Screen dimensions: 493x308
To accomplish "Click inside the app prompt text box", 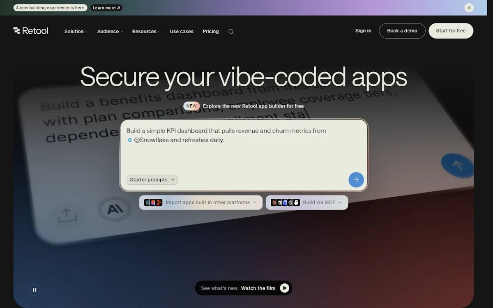I will click(x=244, y=155).
